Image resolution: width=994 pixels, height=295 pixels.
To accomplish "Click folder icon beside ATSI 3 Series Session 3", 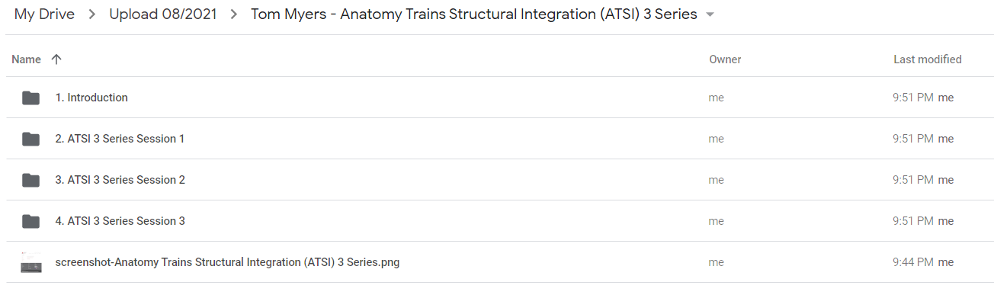I will pyautogui.click(x=30, y=221).
